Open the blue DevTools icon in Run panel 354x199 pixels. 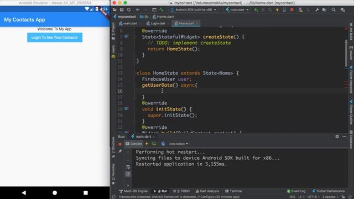click(x=163, y=144)
